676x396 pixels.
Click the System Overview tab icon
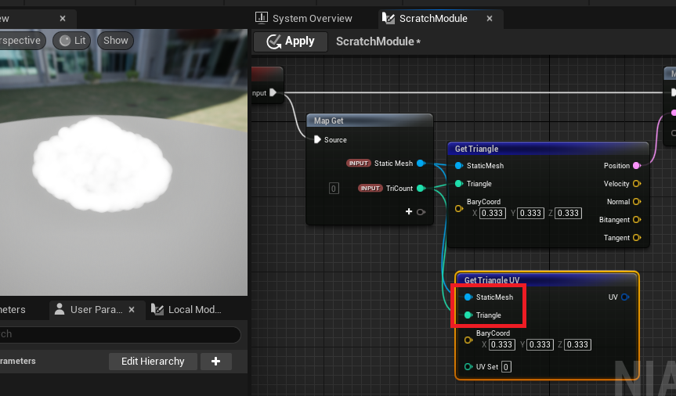coord(262,18)
